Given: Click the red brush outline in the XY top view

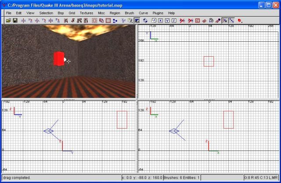Looking at the screenshot, I should 209,61.
